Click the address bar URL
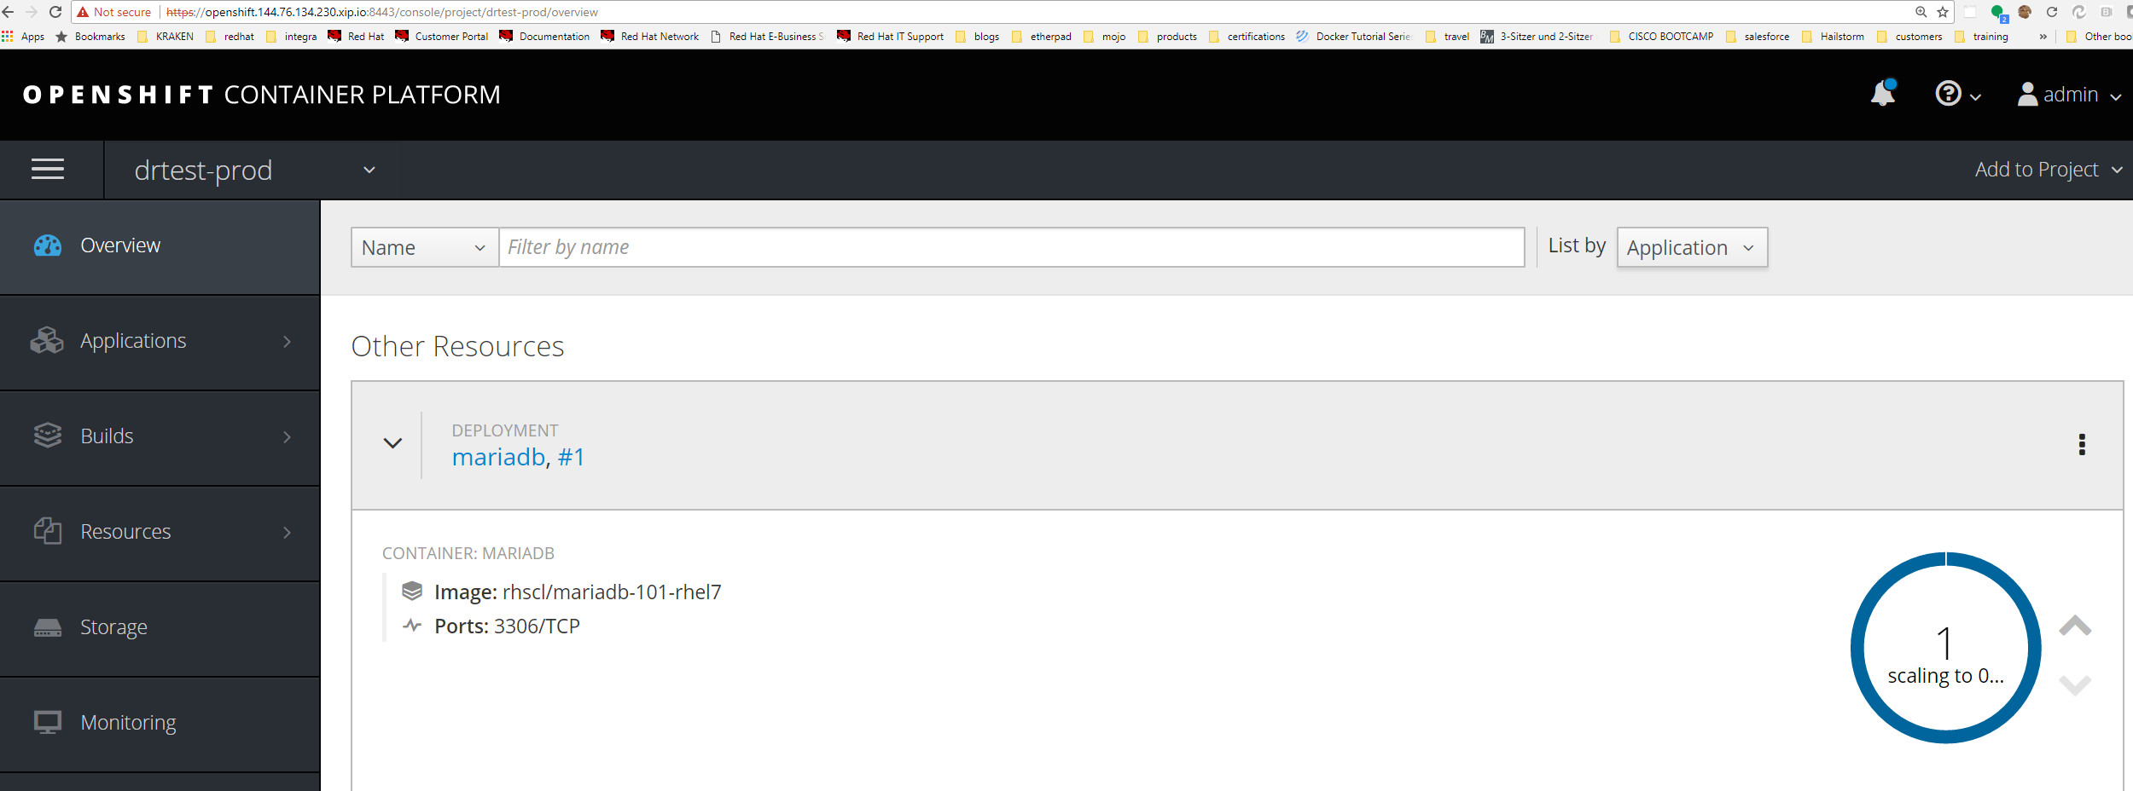Viewport: 2133px width, 791px height. (x=381, y=12)
